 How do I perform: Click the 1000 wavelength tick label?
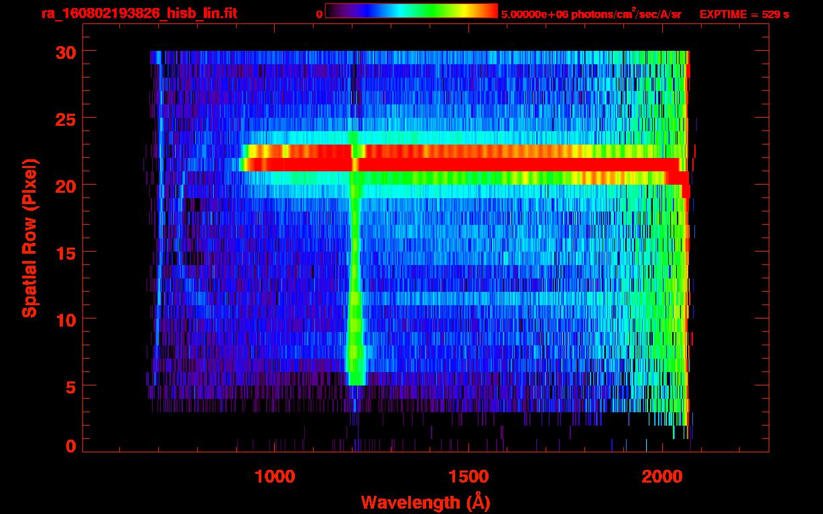click(x=275, y=476)
